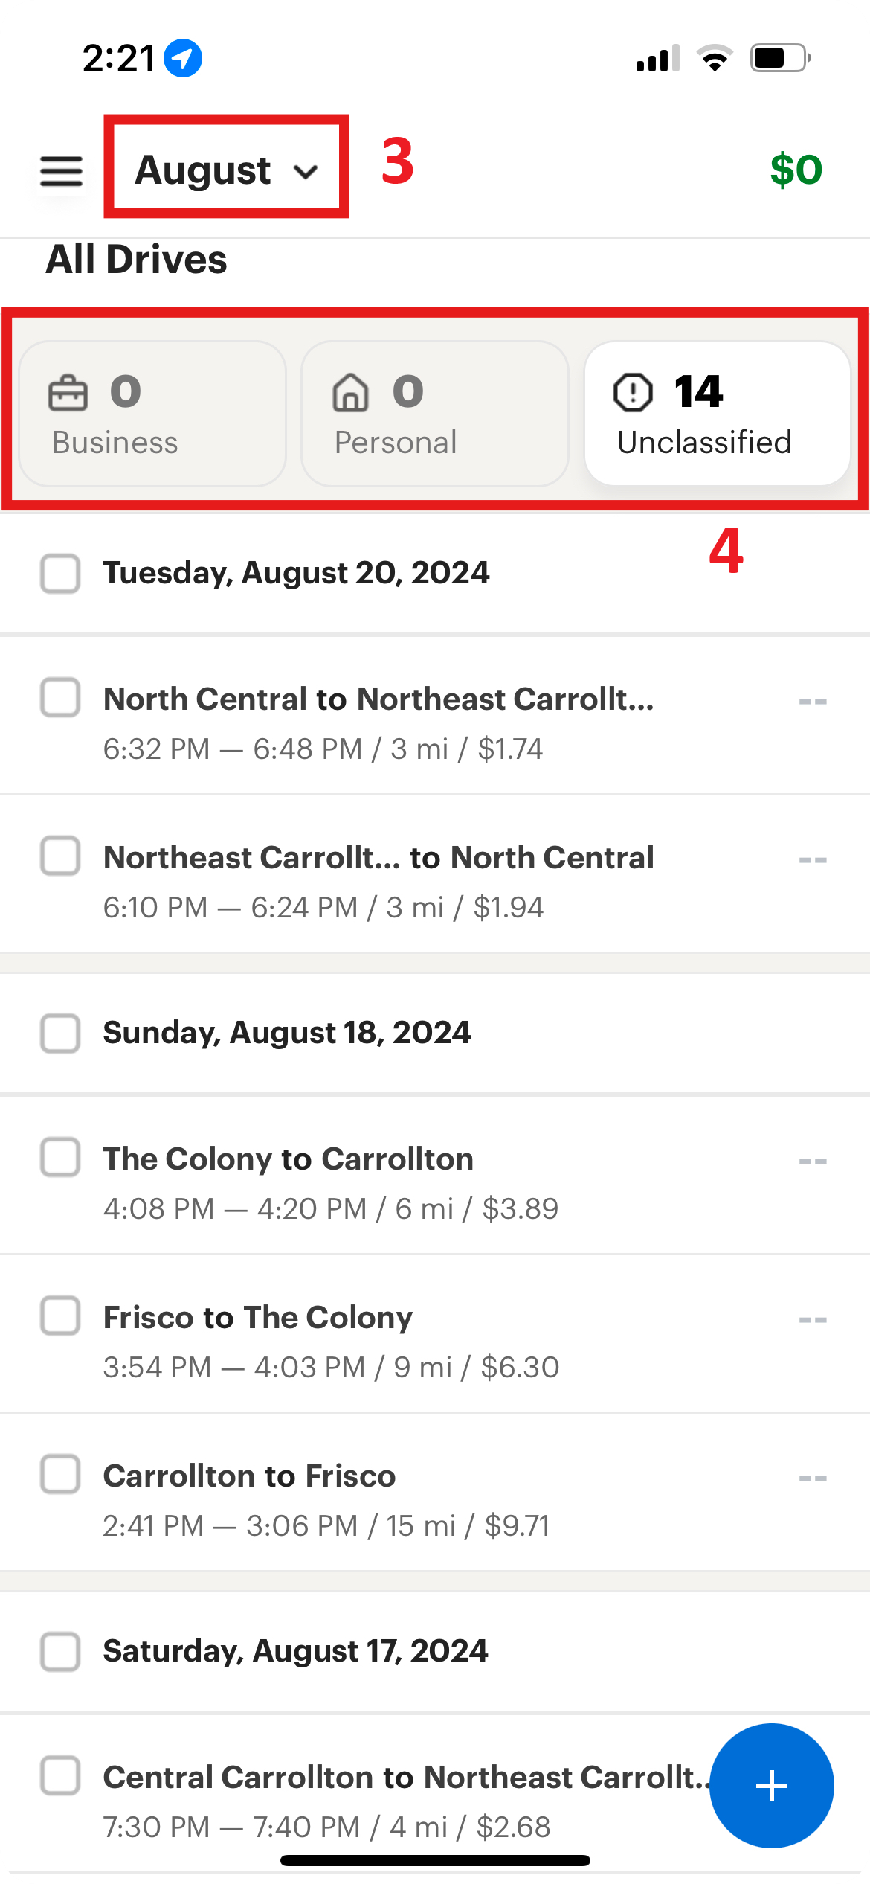Tap the location arrow in status bar
870x1884 pixels.
[183, 58]
